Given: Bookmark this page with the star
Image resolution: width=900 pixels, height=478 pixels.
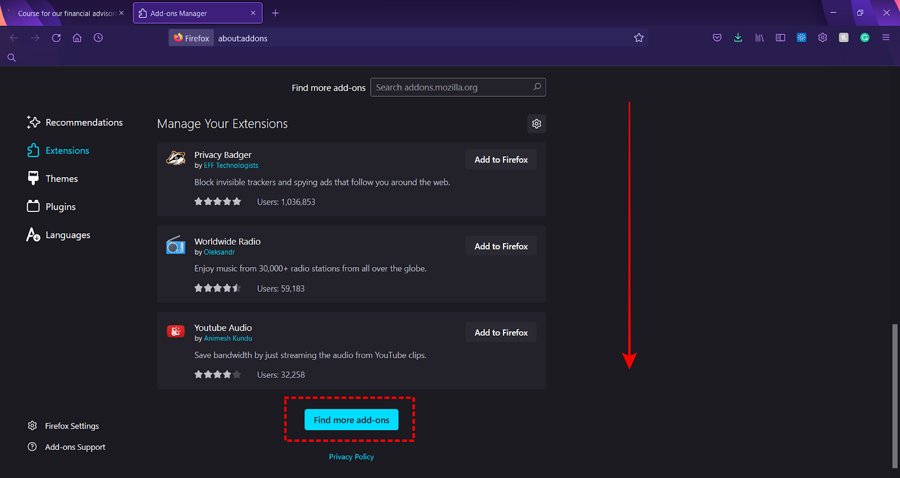Looking at the screenshot, I should (x=638, y=38).
